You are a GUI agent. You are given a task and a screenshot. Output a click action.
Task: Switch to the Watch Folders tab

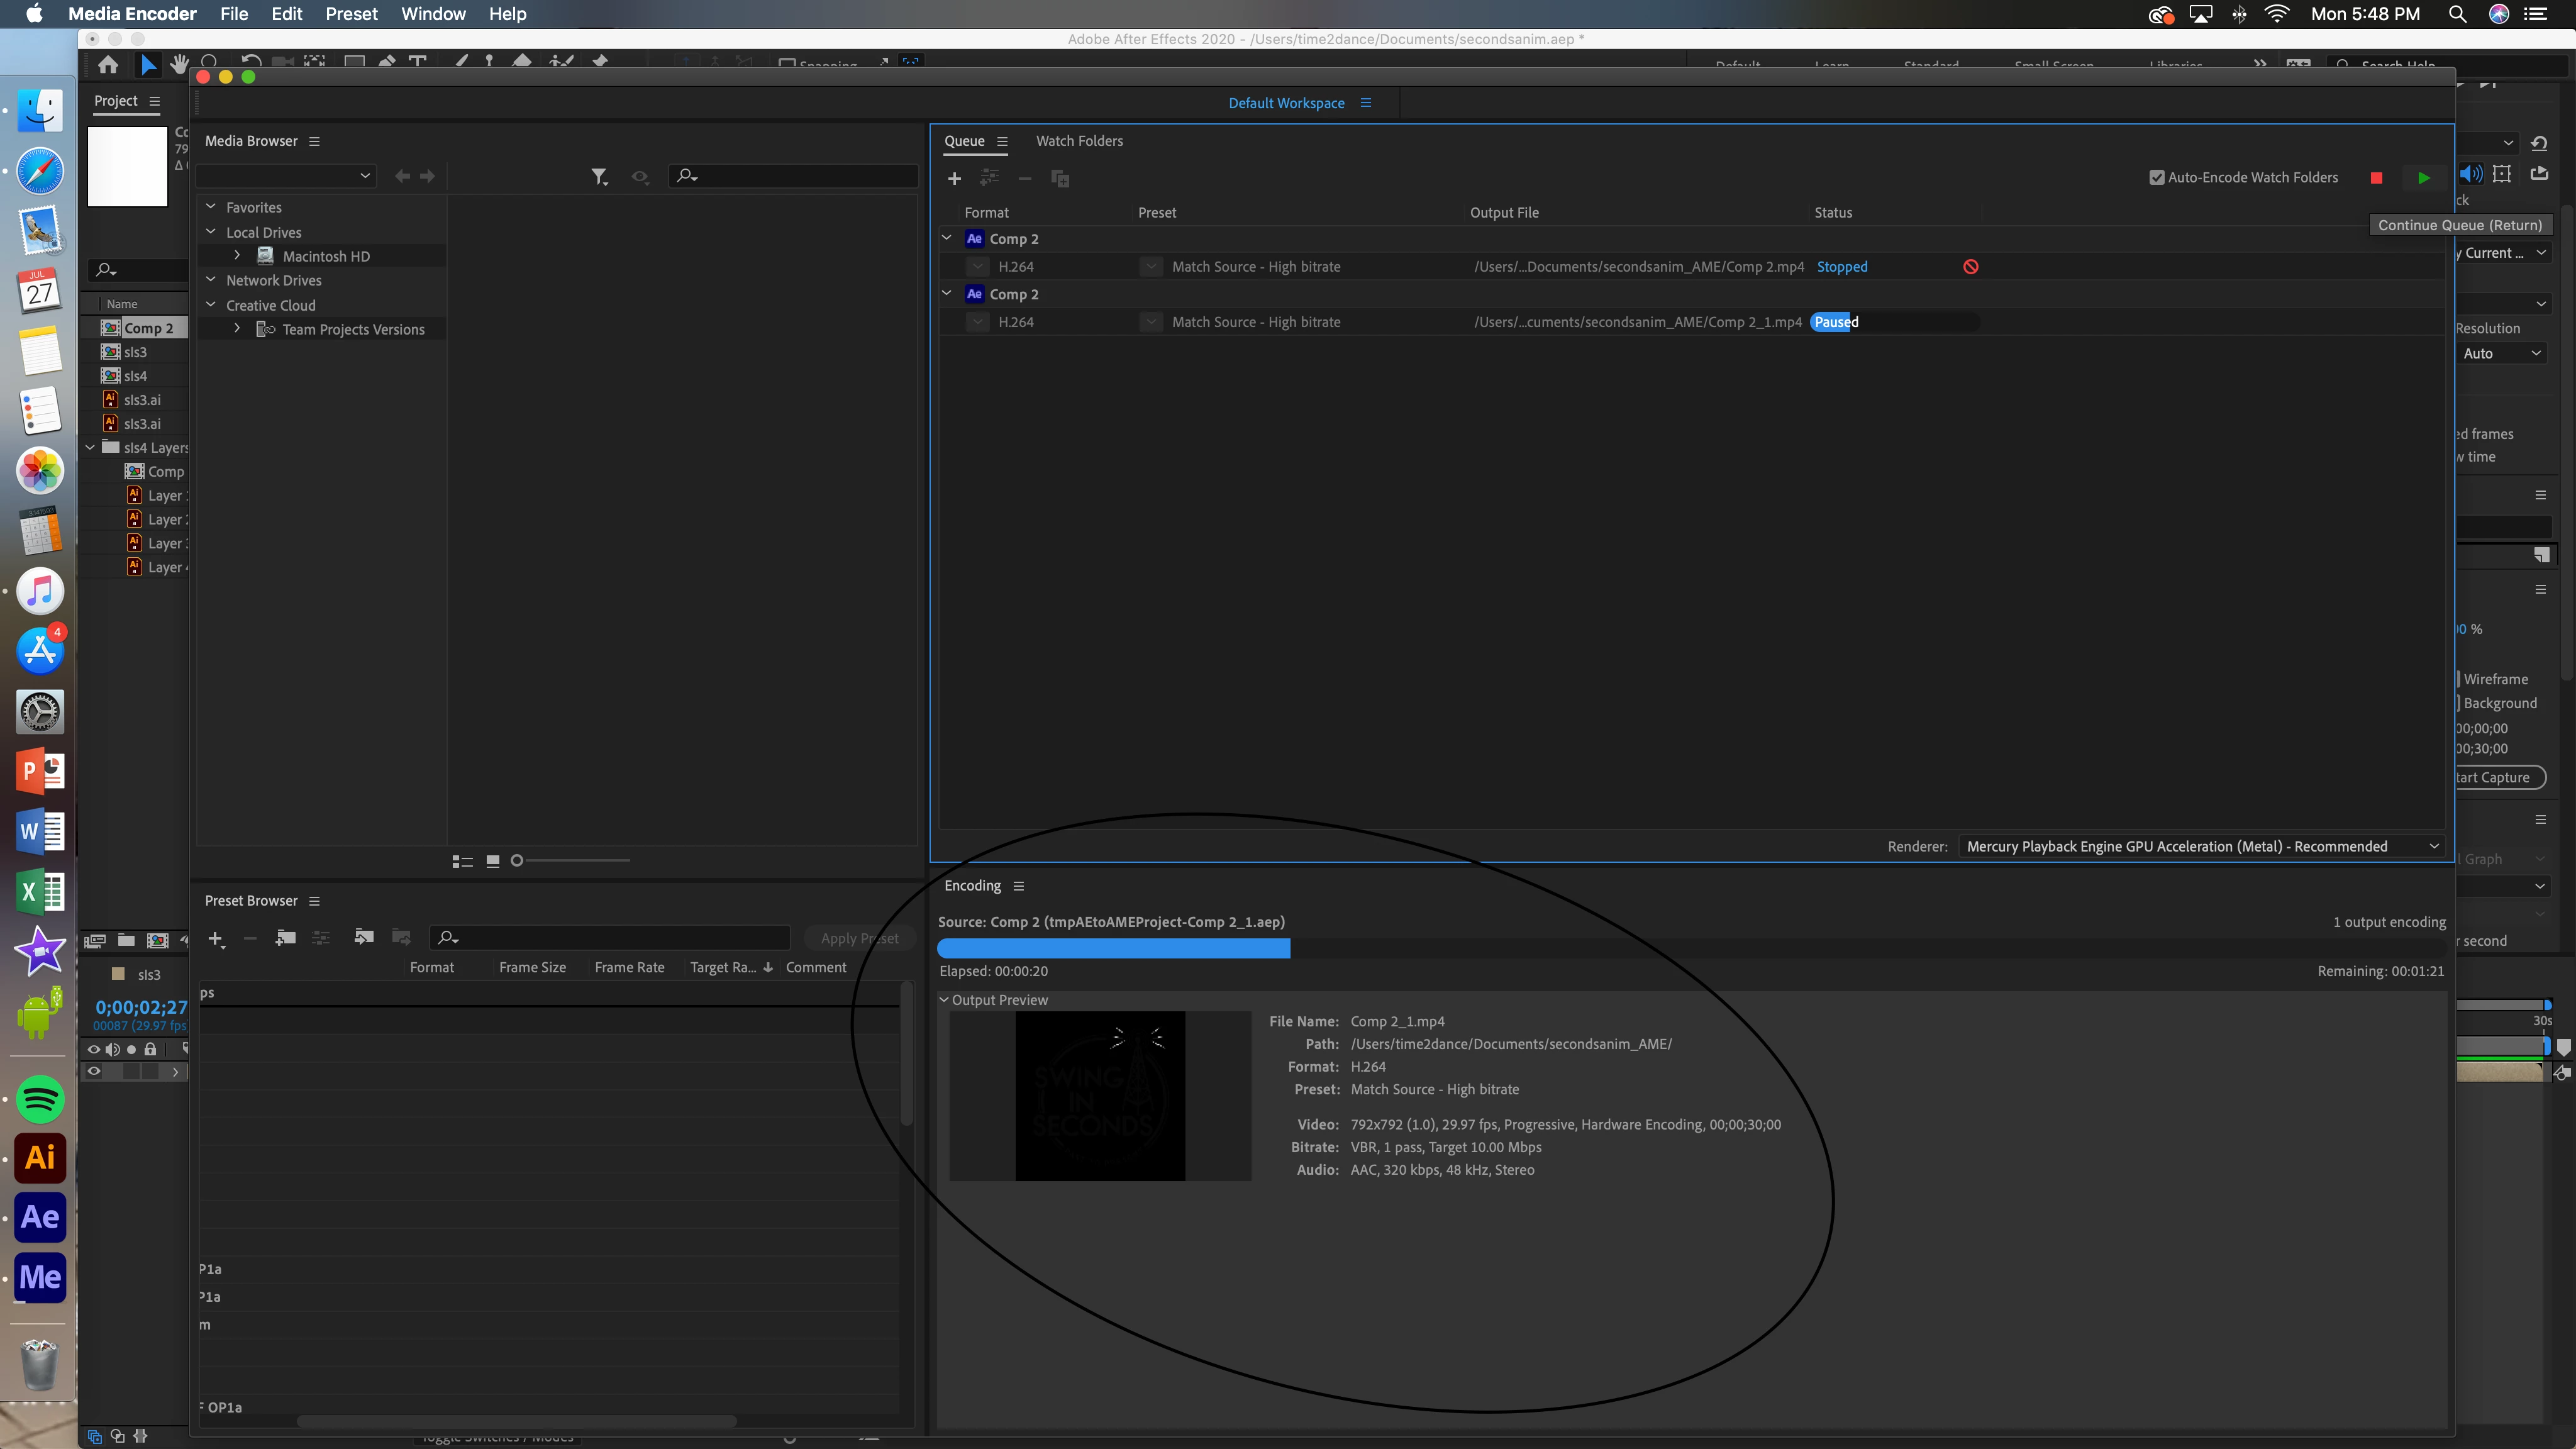[x=1078, y=141]
